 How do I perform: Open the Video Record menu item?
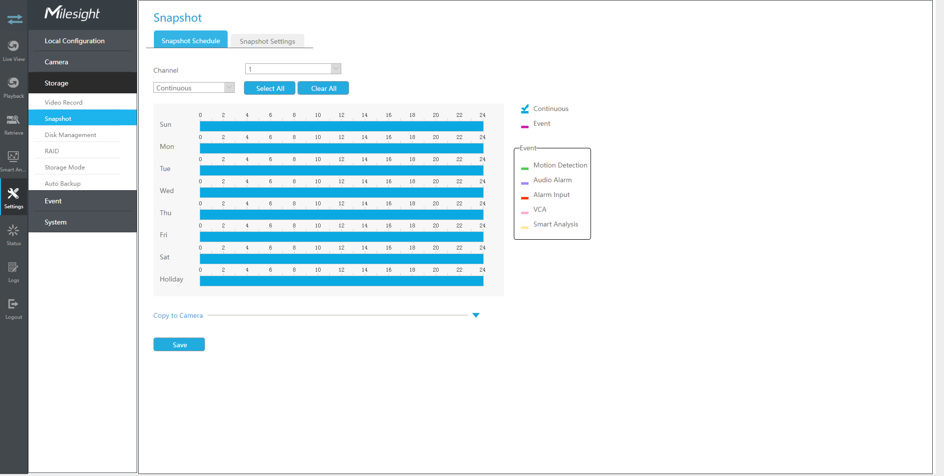click(x=63, y=103)
